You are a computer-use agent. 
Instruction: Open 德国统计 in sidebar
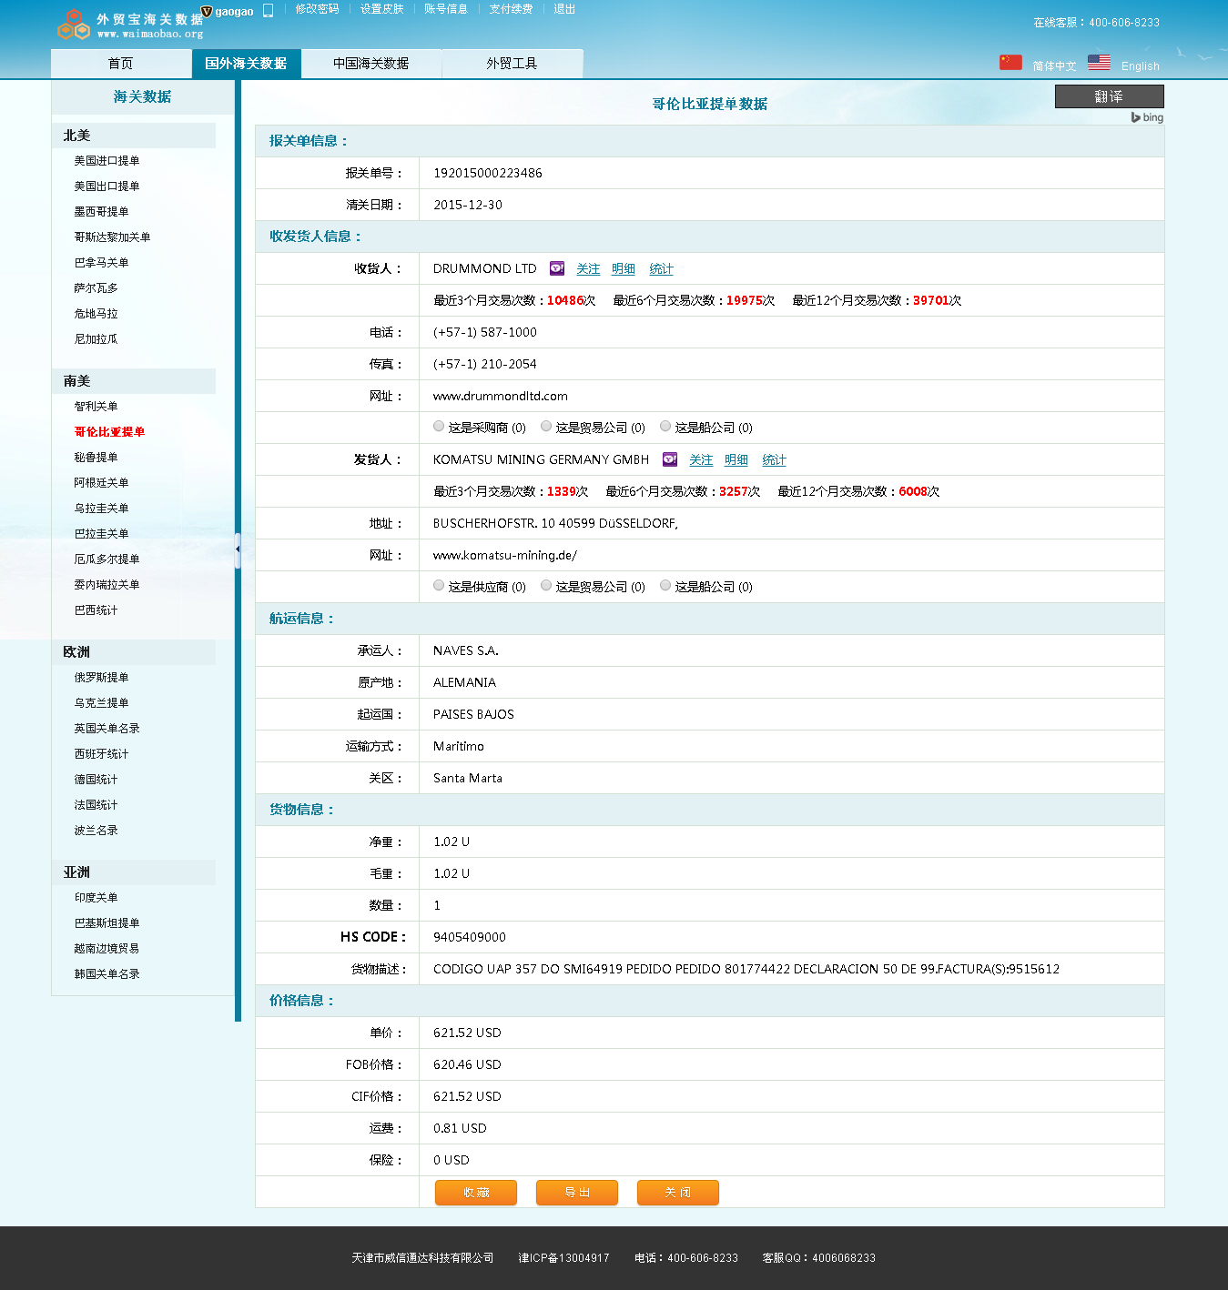point(96,780)
